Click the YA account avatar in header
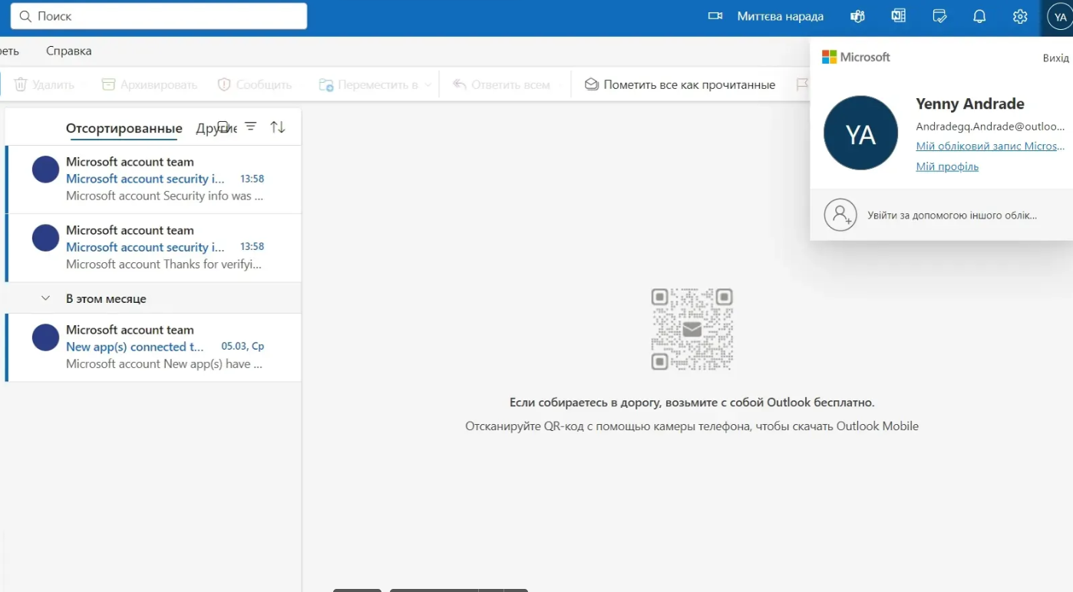 [x=1060, y=17]
